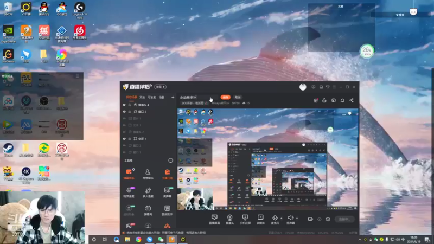Open the 多人连麦 tool
This screenshot has width=434, height=244.
pos(148,192)
